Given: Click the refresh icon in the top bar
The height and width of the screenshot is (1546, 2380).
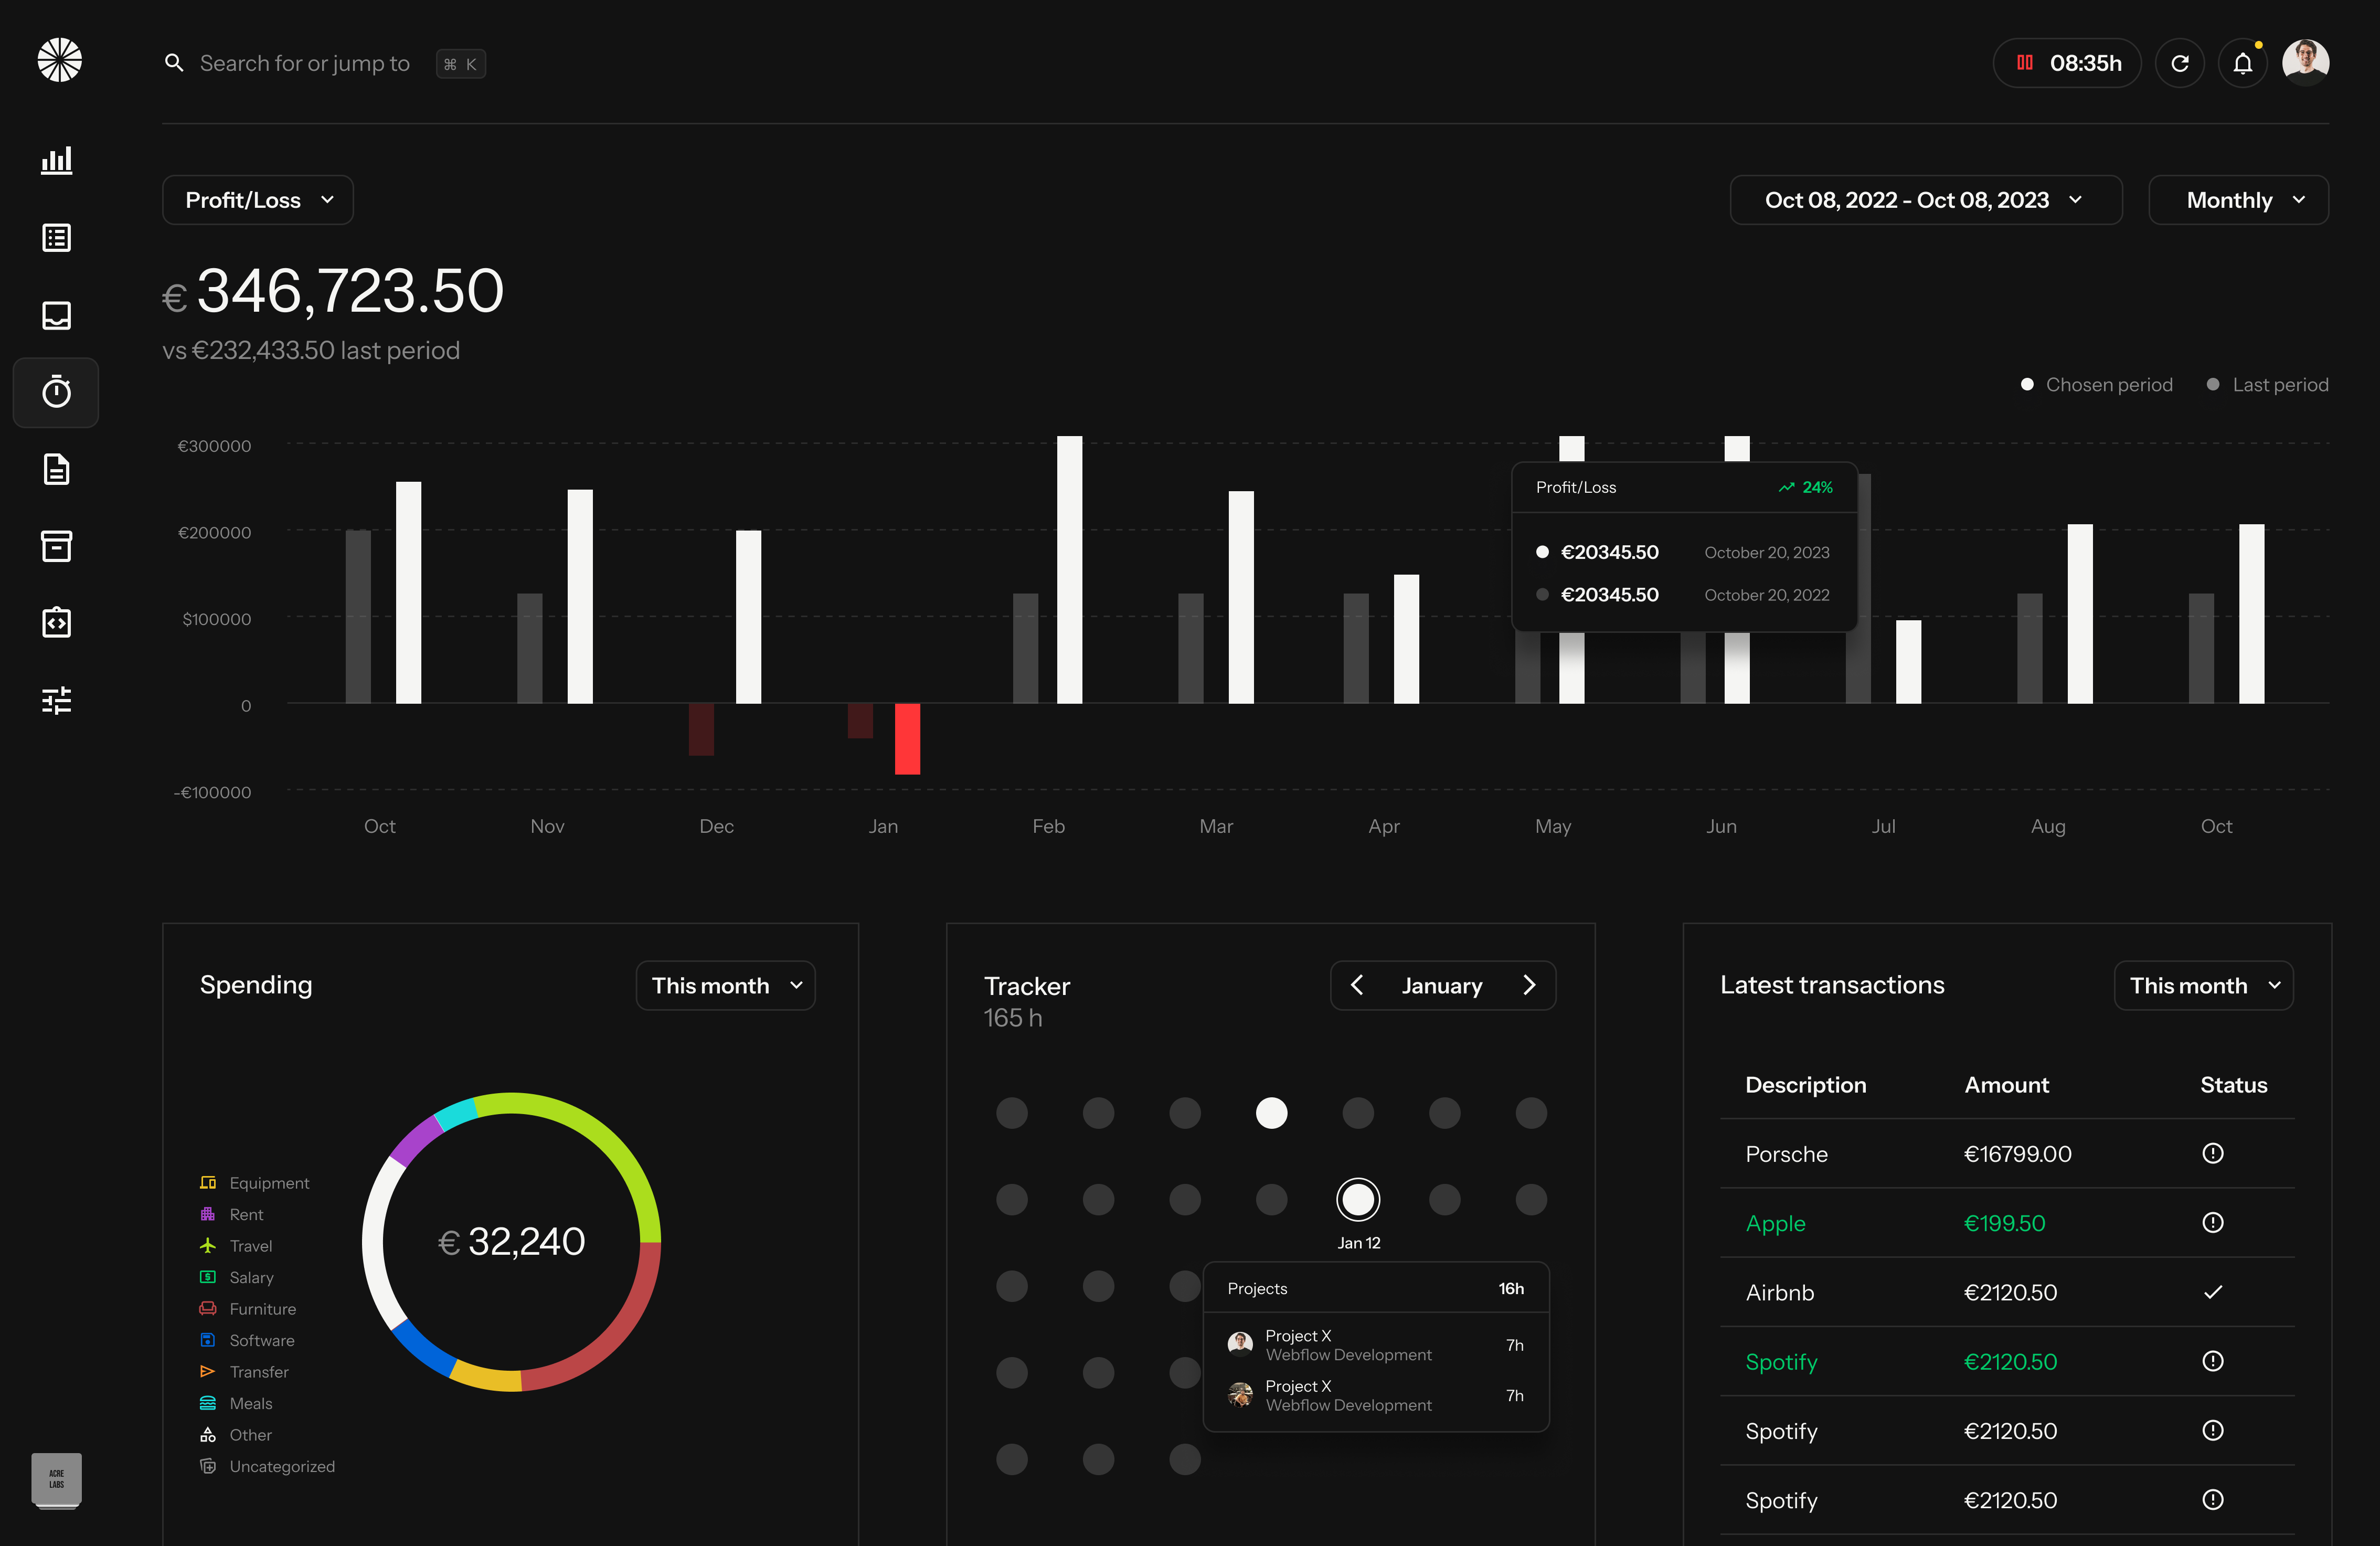Looking at the screenshot, I should [x=2180, y=63].
